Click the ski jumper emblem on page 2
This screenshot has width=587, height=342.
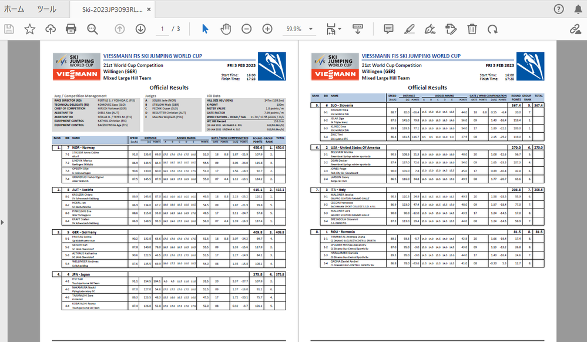[530, 66]
